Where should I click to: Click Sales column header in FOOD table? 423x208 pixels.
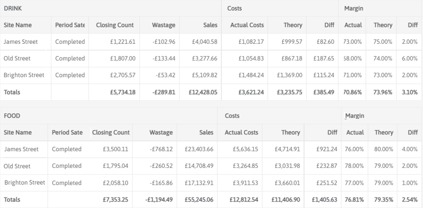click(206, 133)
